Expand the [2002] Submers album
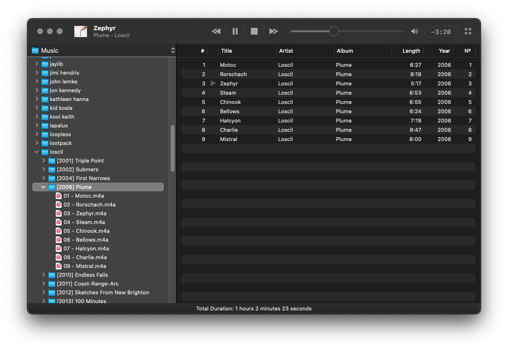 click(x=44, y=169)
